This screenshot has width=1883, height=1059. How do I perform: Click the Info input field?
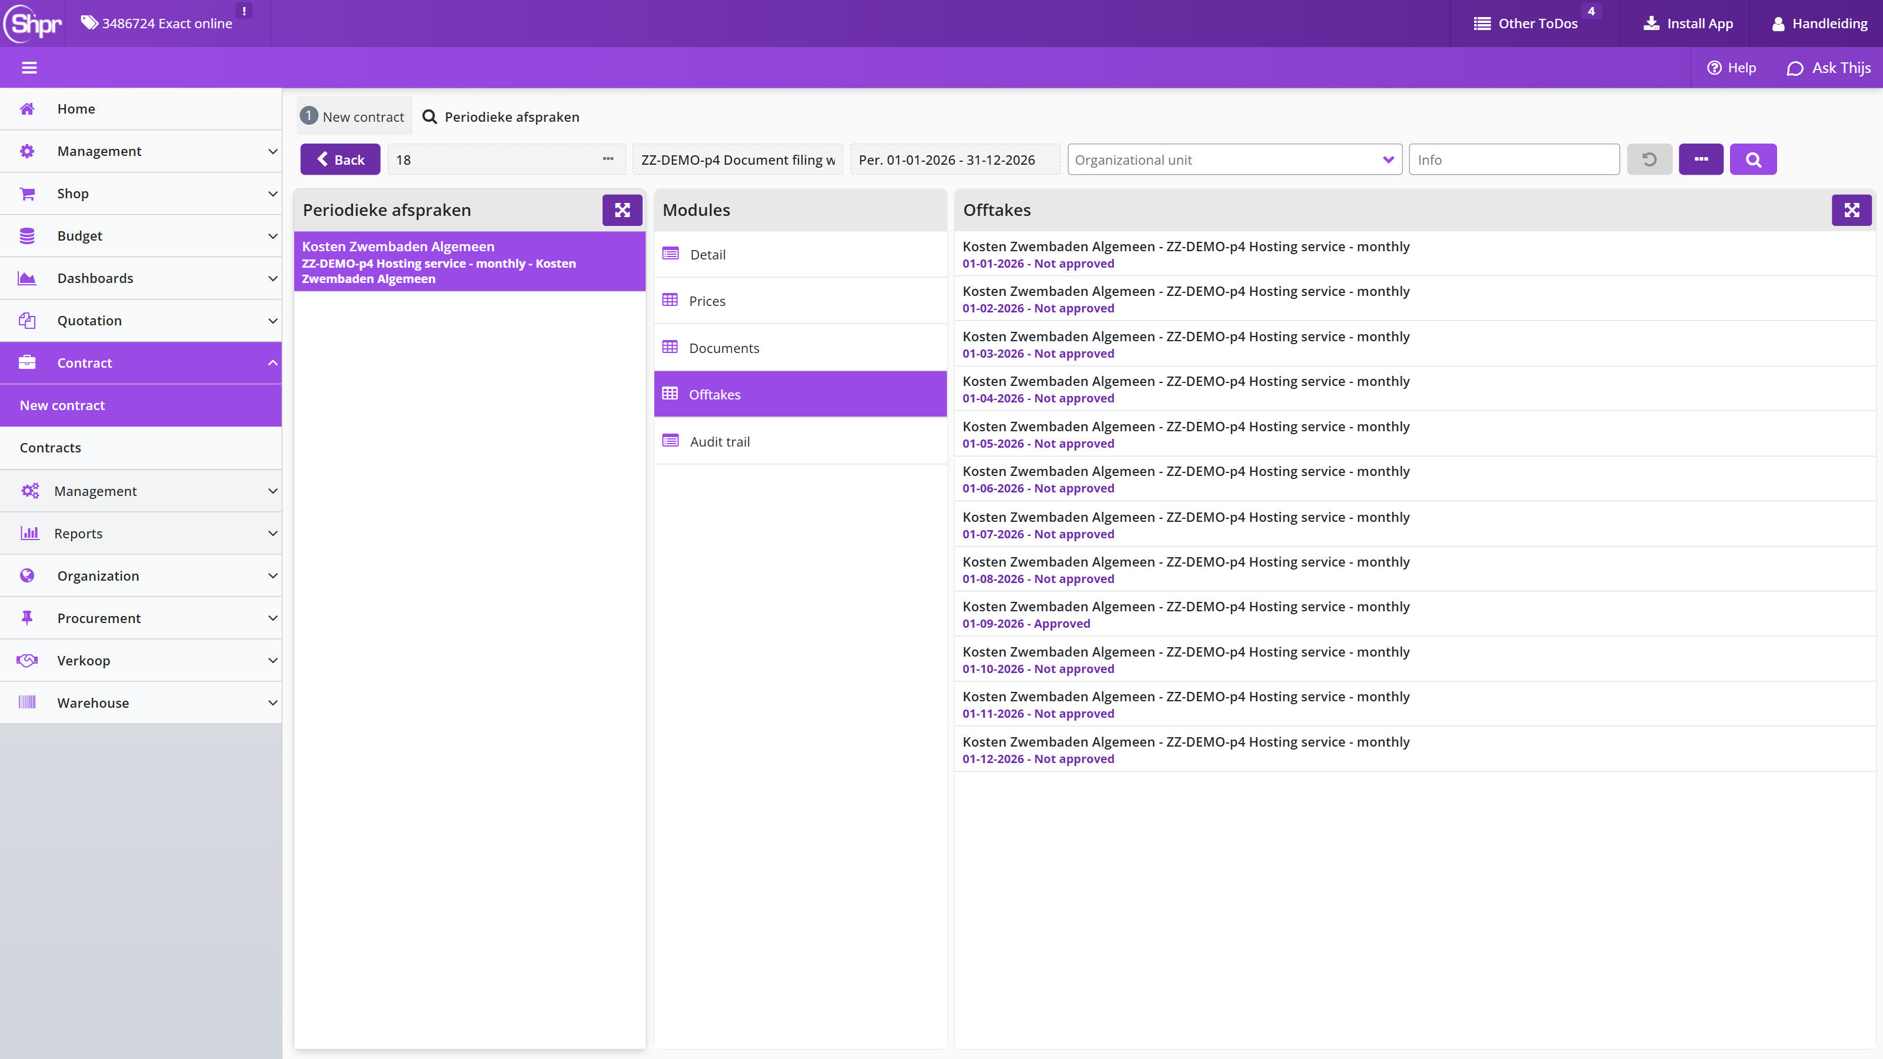[1515, 159]
